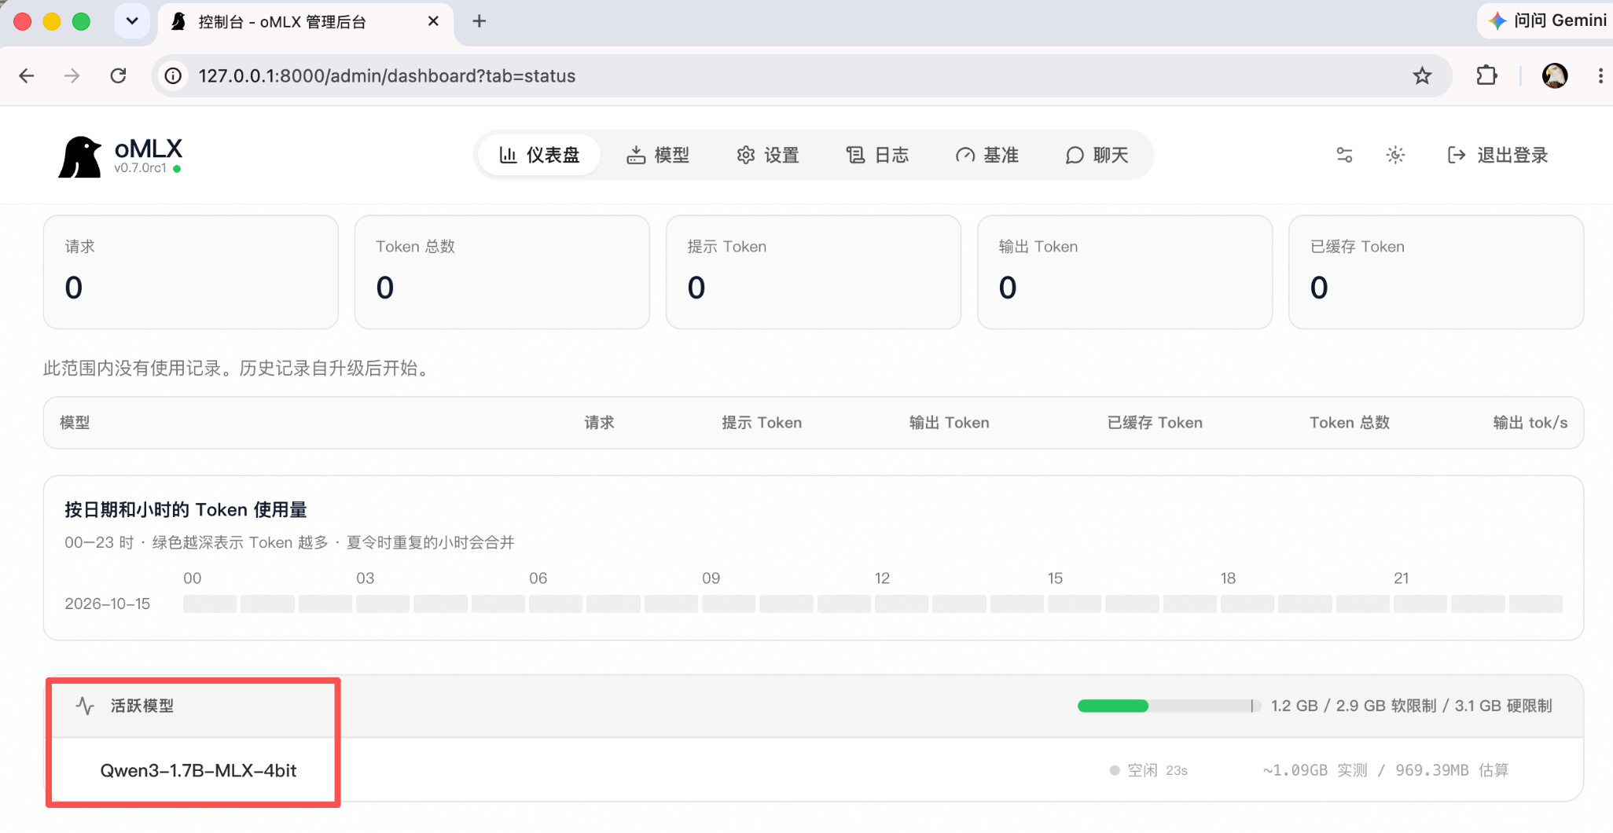Switch to the 聊天 tab
Screen dimensions: 1613x833
coord(1097,155)
